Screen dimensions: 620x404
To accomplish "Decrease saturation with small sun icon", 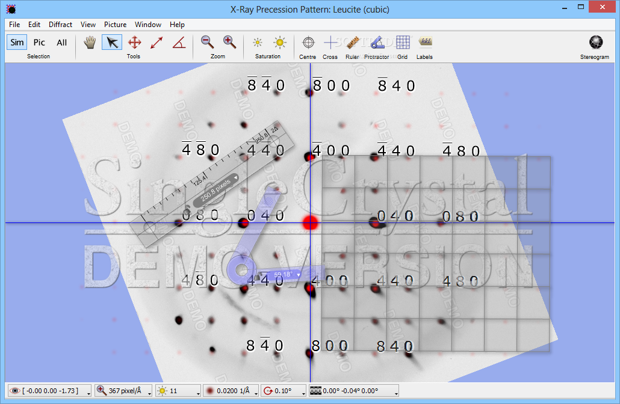I will [x=258, y=42].
